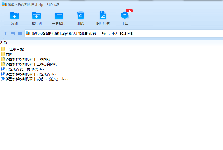This screenshot has width=223, height=150.
Task: Click the 一键解压 one-click extract icon
Action: 59,16
